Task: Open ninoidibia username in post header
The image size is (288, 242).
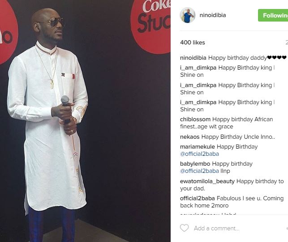Action: click(213, 15)
